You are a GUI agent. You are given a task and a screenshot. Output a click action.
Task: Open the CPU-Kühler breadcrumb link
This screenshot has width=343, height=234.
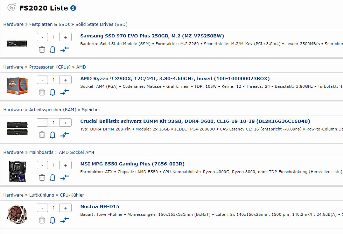(x=72, y=195)
